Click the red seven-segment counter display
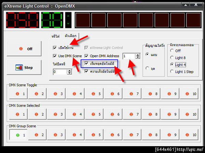The image size is (205, 153). tap(23, 20)
